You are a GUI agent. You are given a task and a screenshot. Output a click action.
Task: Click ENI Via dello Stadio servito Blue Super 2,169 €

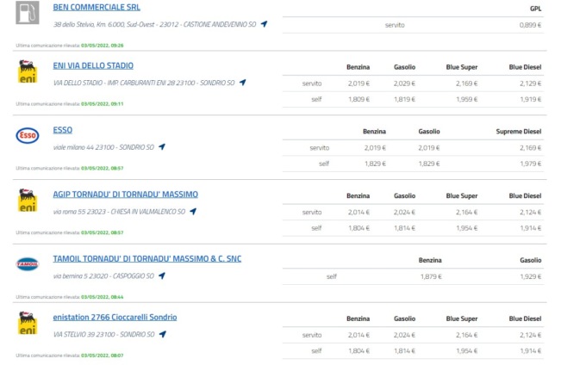[x=466, y=84]
